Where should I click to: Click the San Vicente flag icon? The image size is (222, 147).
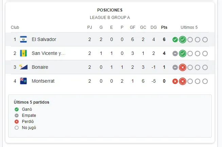click(x=23, y=53)
